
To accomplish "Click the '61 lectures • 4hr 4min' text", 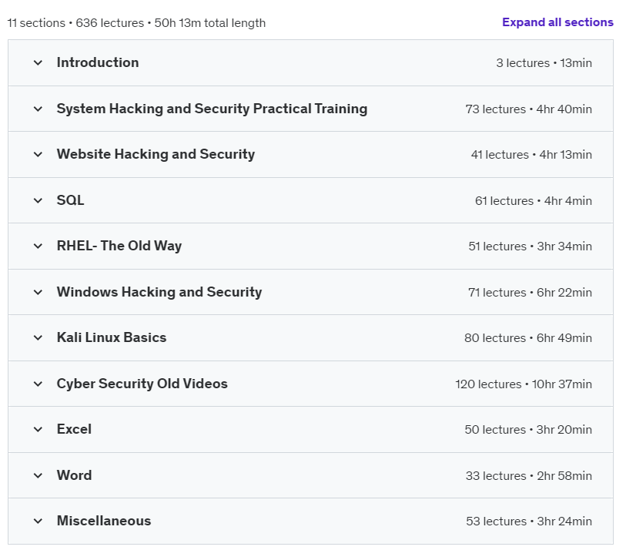I will [x=534, y=201].
